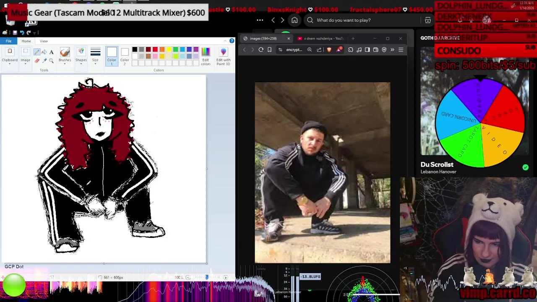
Task: Click the Du Scrollst song title
Action: 437,165
